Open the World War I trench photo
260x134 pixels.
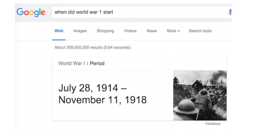tap(200, 95)
